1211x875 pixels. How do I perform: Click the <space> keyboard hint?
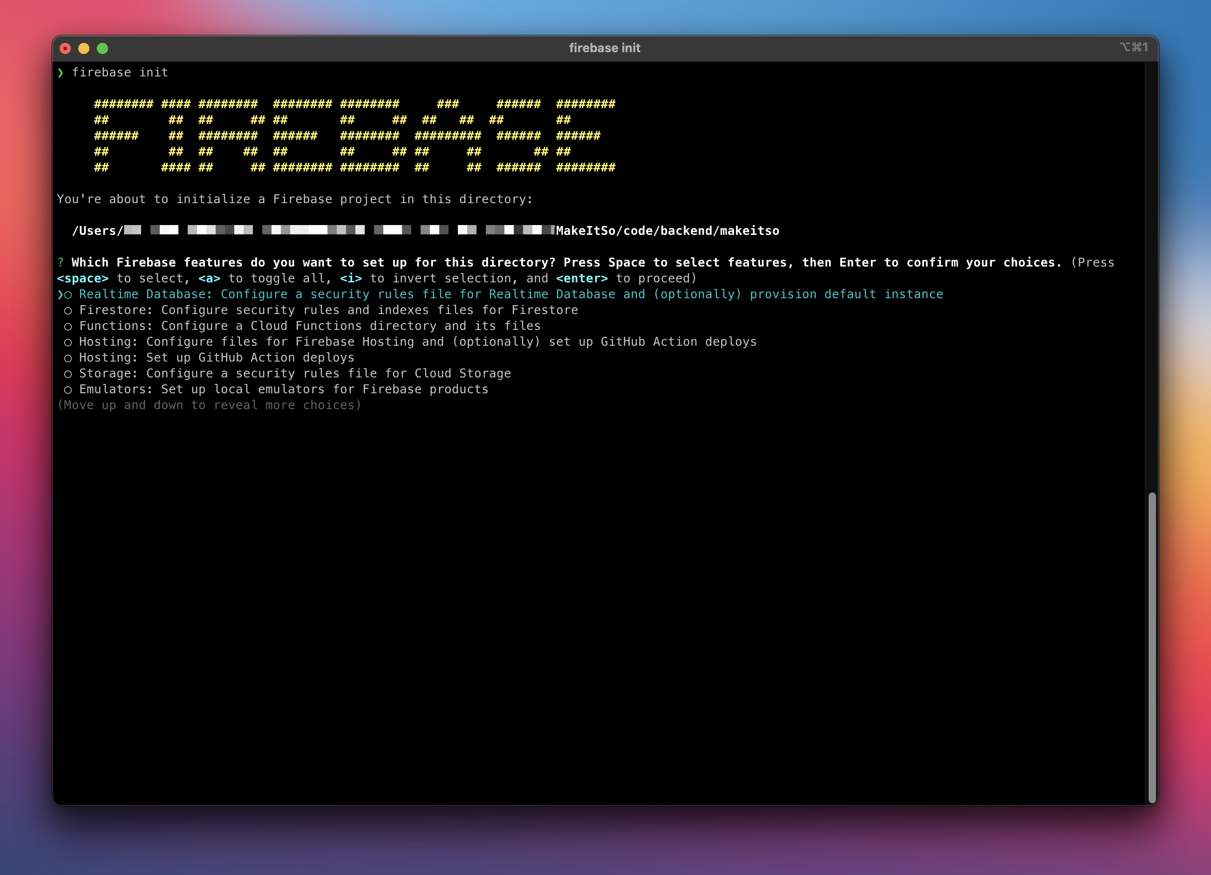(83, 278)
